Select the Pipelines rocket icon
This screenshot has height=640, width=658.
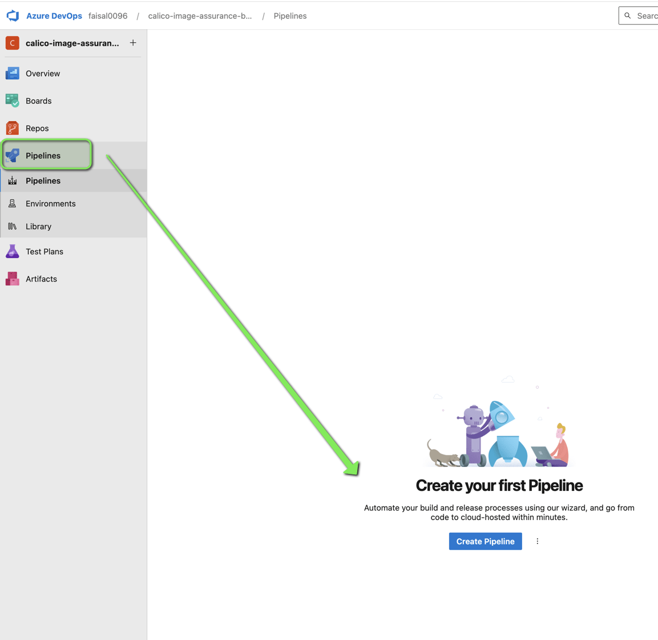coord(13,155)
